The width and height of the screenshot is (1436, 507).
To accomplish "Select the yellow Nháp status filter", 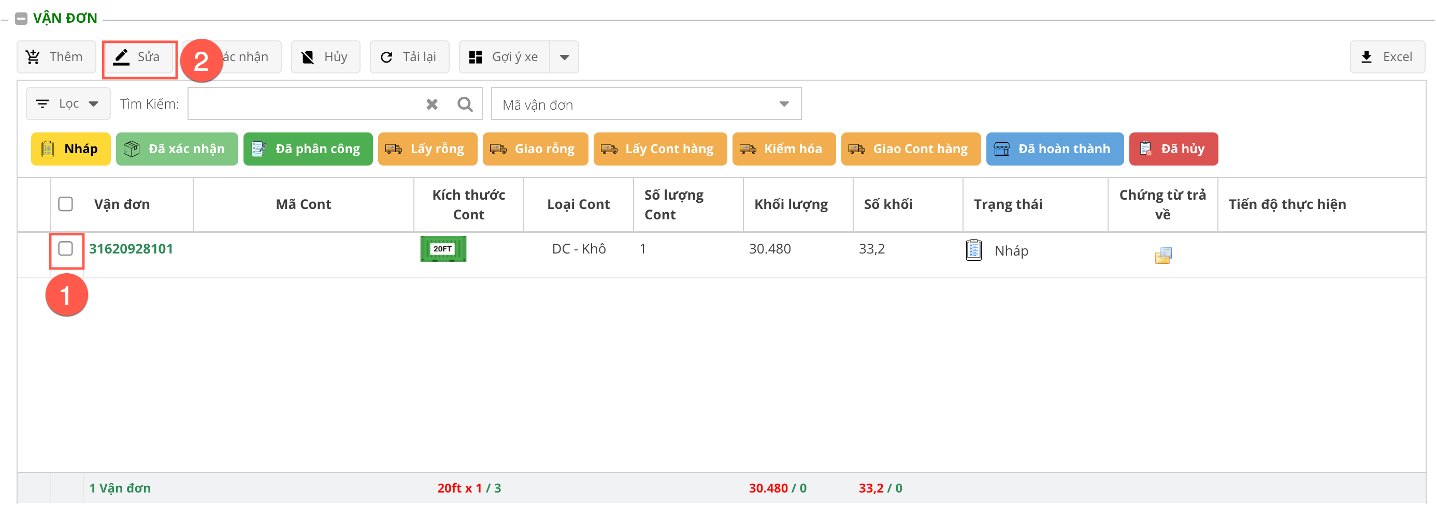I will tap(71, 149).
